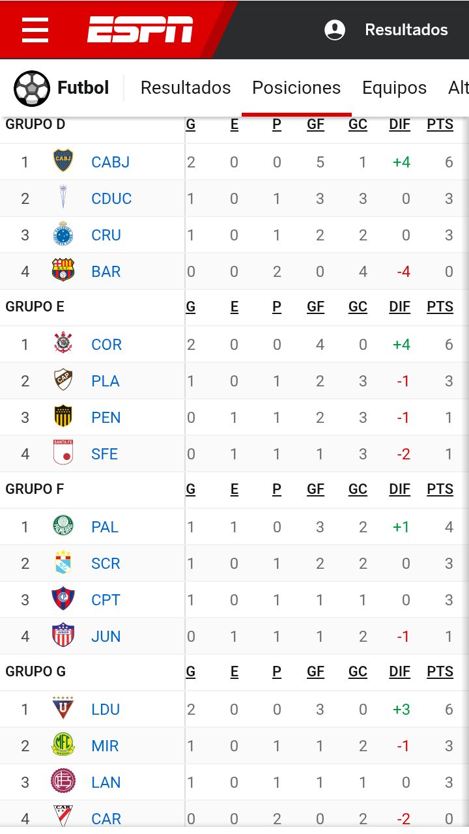Sort Grupo E by GF column

(315, 307)
